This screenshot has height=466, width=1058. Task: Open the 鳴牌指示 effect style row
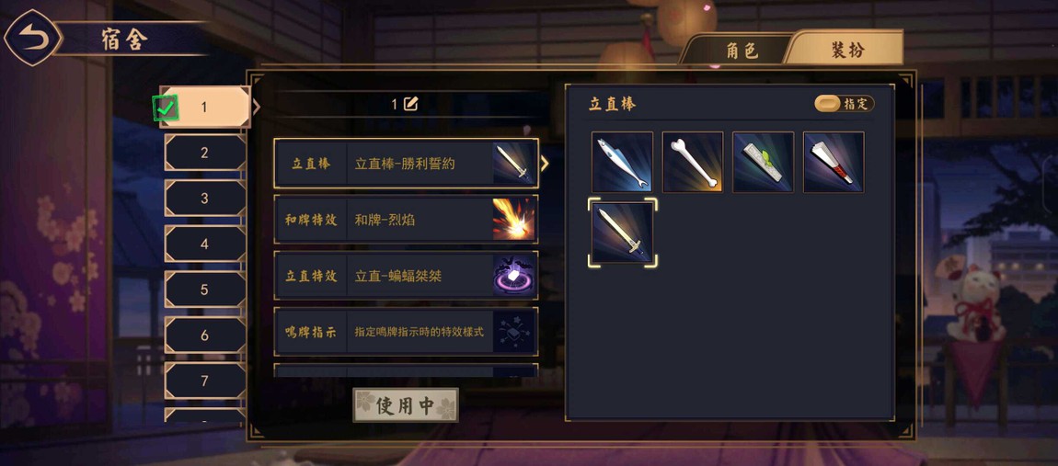407,332
